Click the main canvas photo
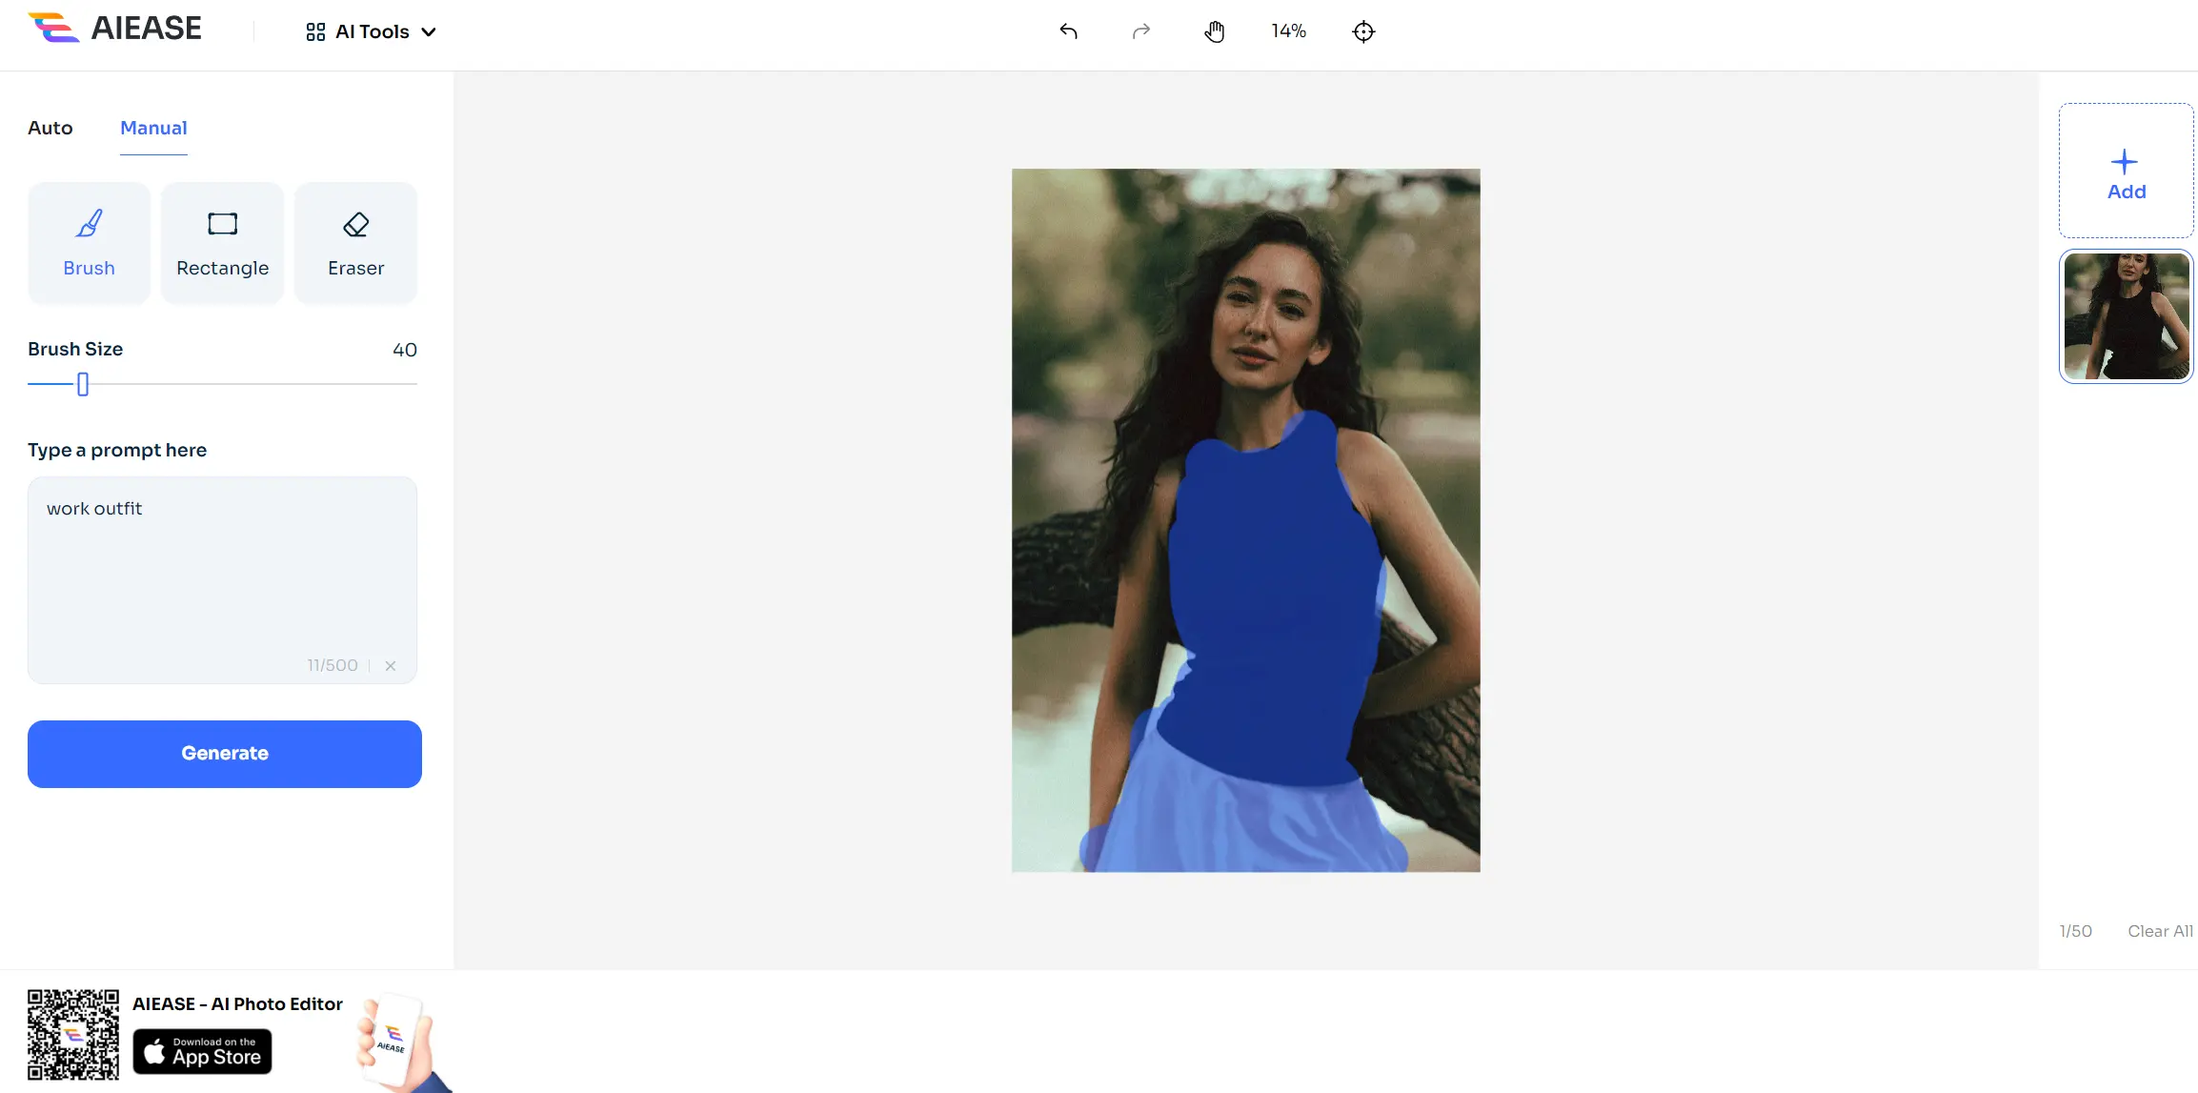Image resolution: width=2198 pixels, height=1093 pixels. (x=1245, y=520)
